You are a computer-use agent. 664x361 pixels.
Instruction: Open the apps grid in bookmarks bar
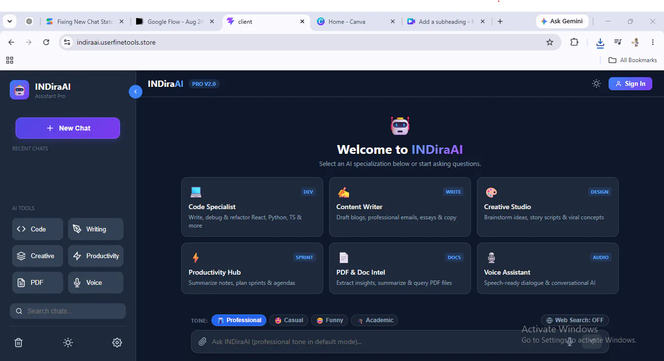click(10, 60)
